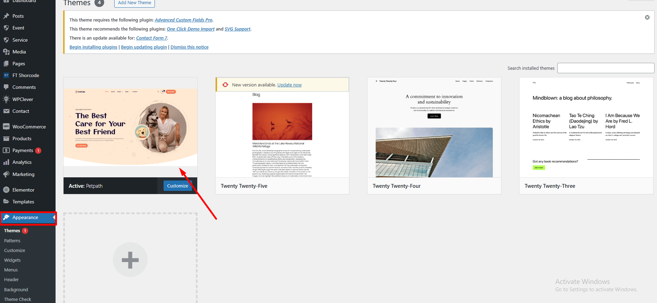Click the Payments dollar icon
This screenshot has width=657, height=303.
pos(6,150)
